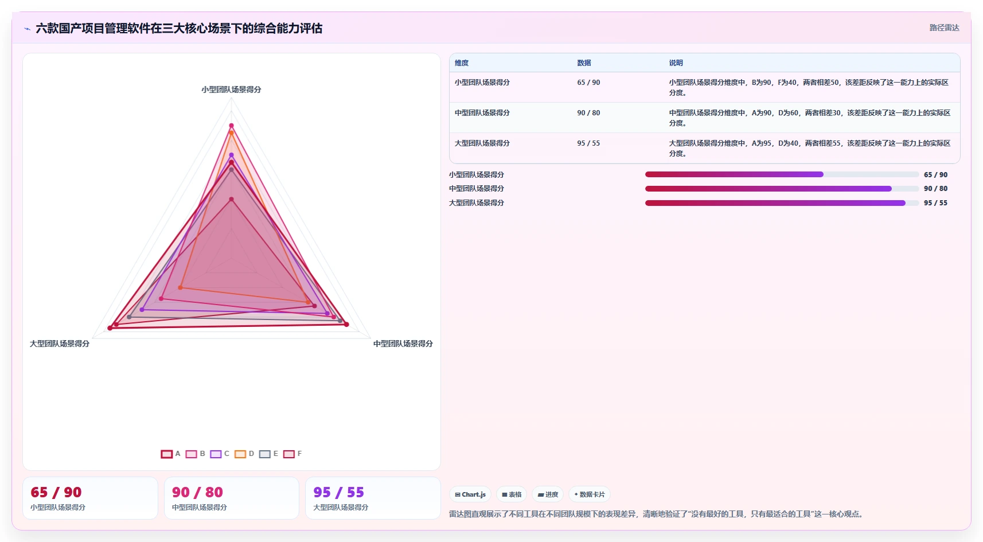Click the radar axis label 大型团队场景得分
Viewport: 983px width, 542px height.
[x=60, y=344]
